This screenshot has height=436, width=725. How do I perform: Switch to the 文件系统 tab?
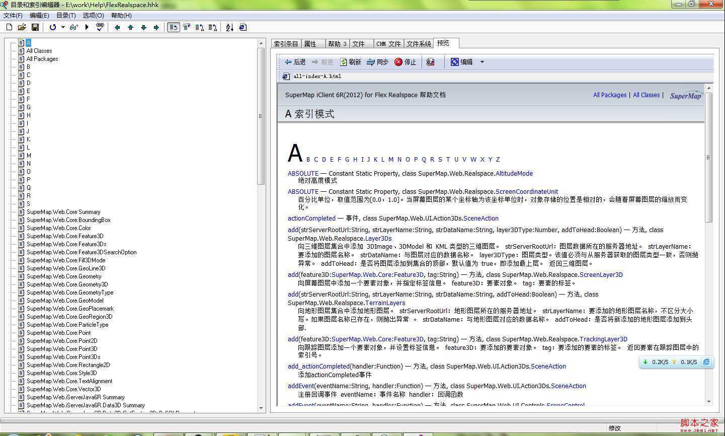point(419,44)
